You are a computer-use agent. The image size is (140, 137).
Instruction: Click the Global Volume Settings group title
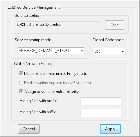[x=34, y=64]
